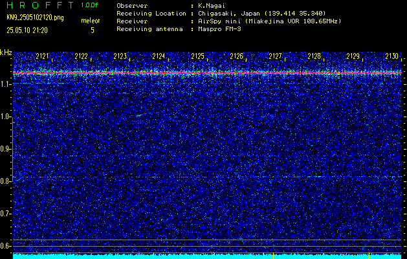Click the kHz axis unit label

pos(6,52)
